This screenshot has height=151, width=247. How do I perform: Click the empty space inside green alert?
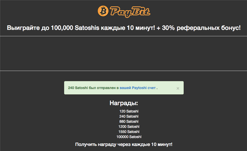tap(167, 88)
